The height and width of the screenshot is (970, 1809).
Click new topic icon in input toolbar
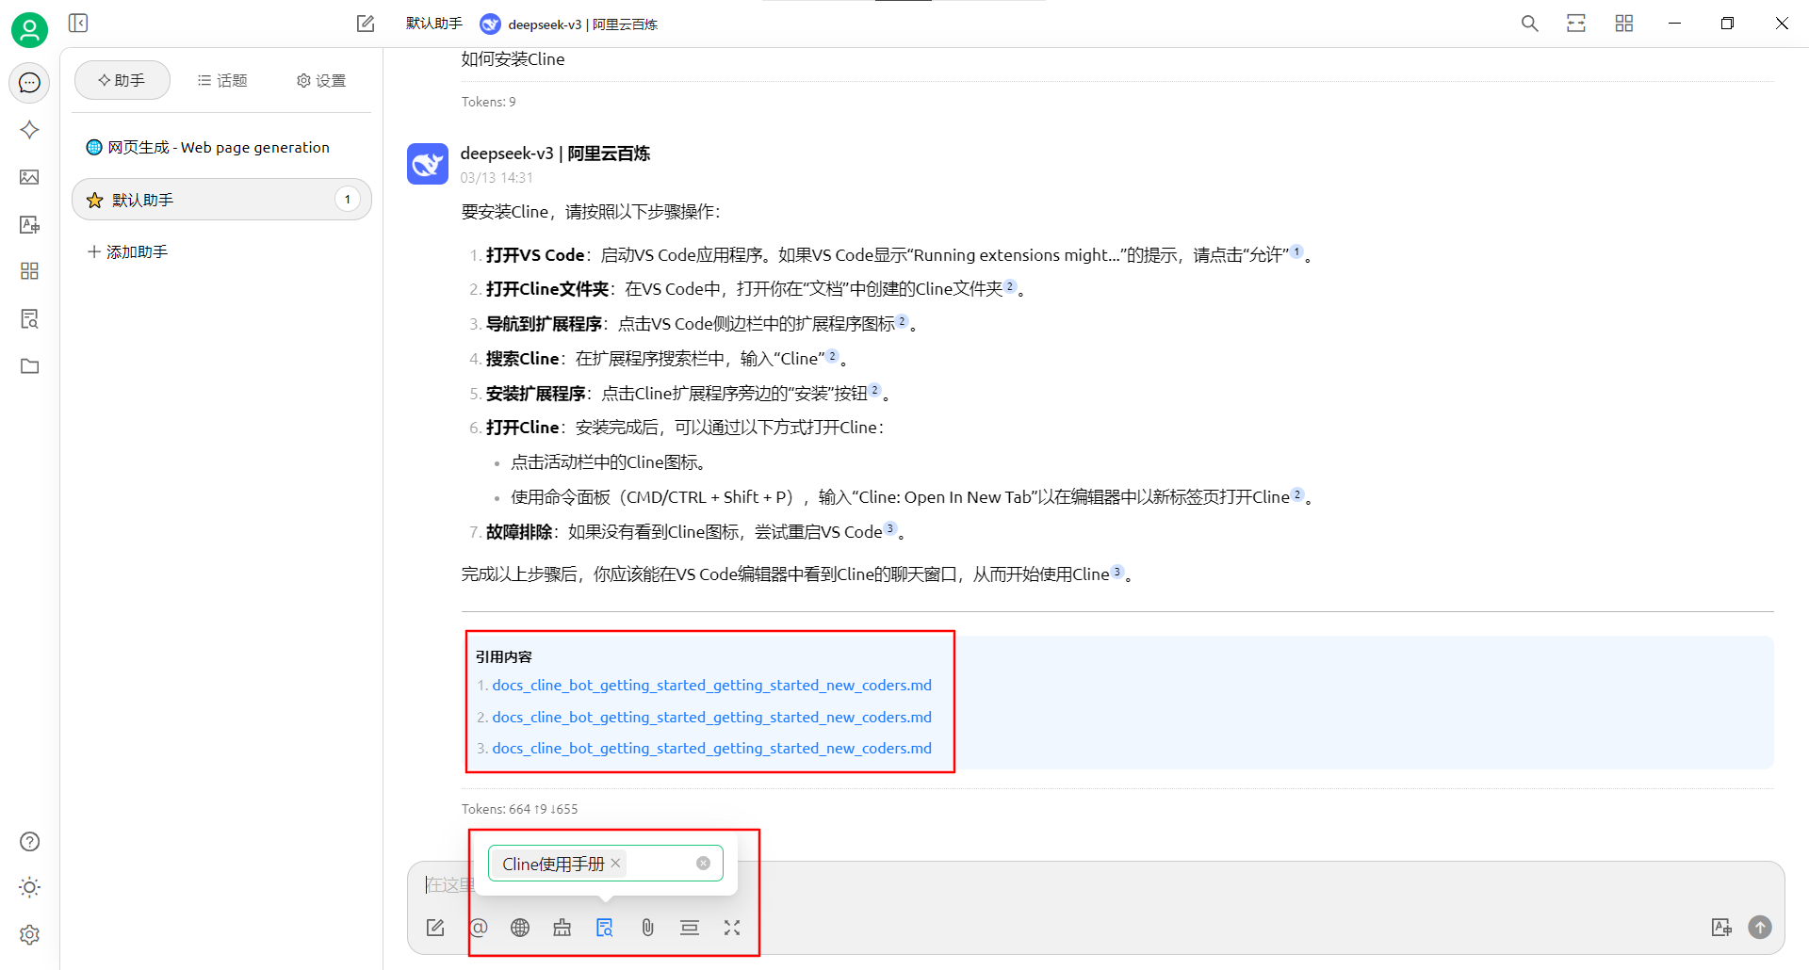435,928
